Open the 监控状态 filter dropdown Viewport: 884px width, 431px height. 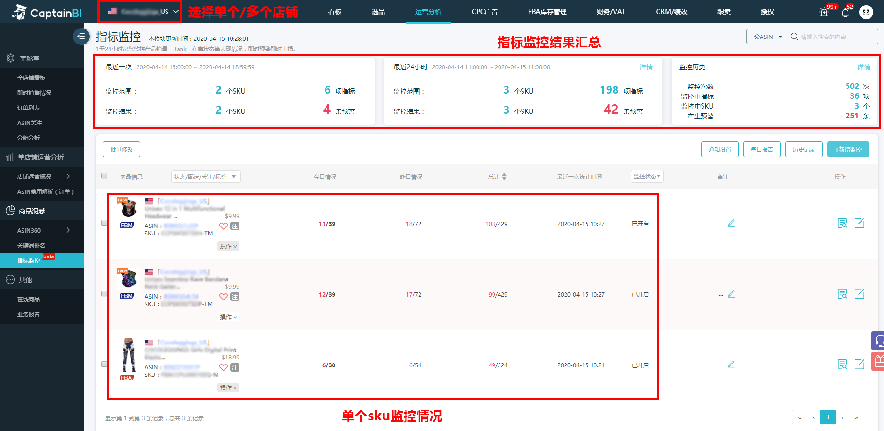point(647,176)
